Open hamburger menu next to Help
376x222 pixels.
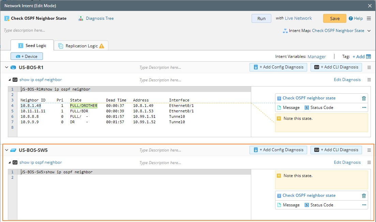point(369,18)
